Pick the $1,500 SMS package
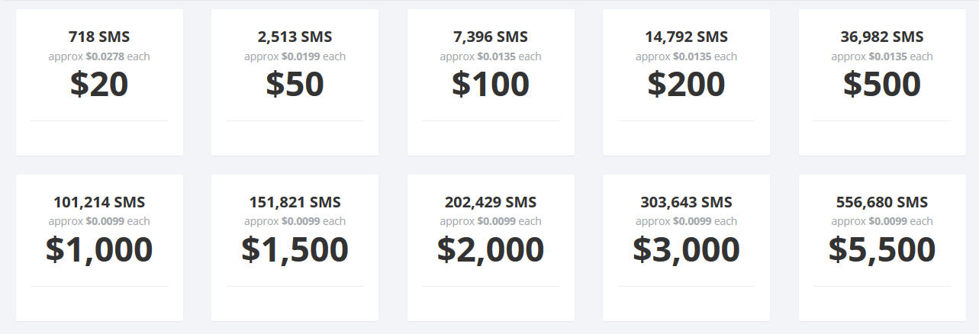 click(x=295, y=248)
